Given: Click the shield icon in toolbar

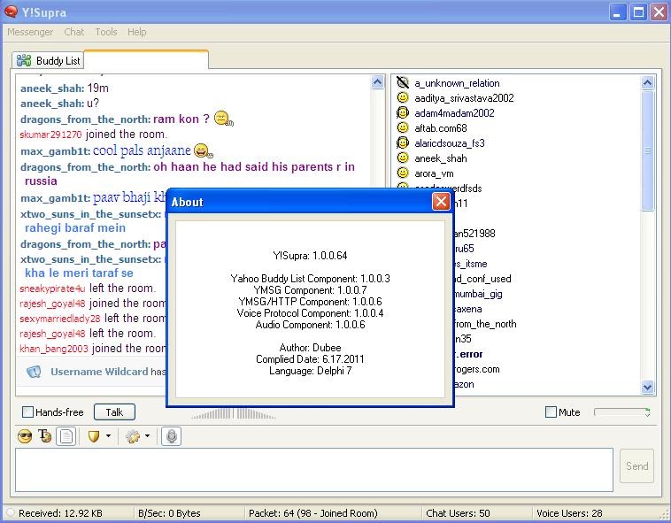Looking at the screenshot, I should (93, 436).
